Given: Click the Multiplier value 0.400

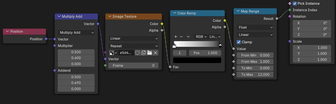Looking at the screenshot, I should click(76, 58).
